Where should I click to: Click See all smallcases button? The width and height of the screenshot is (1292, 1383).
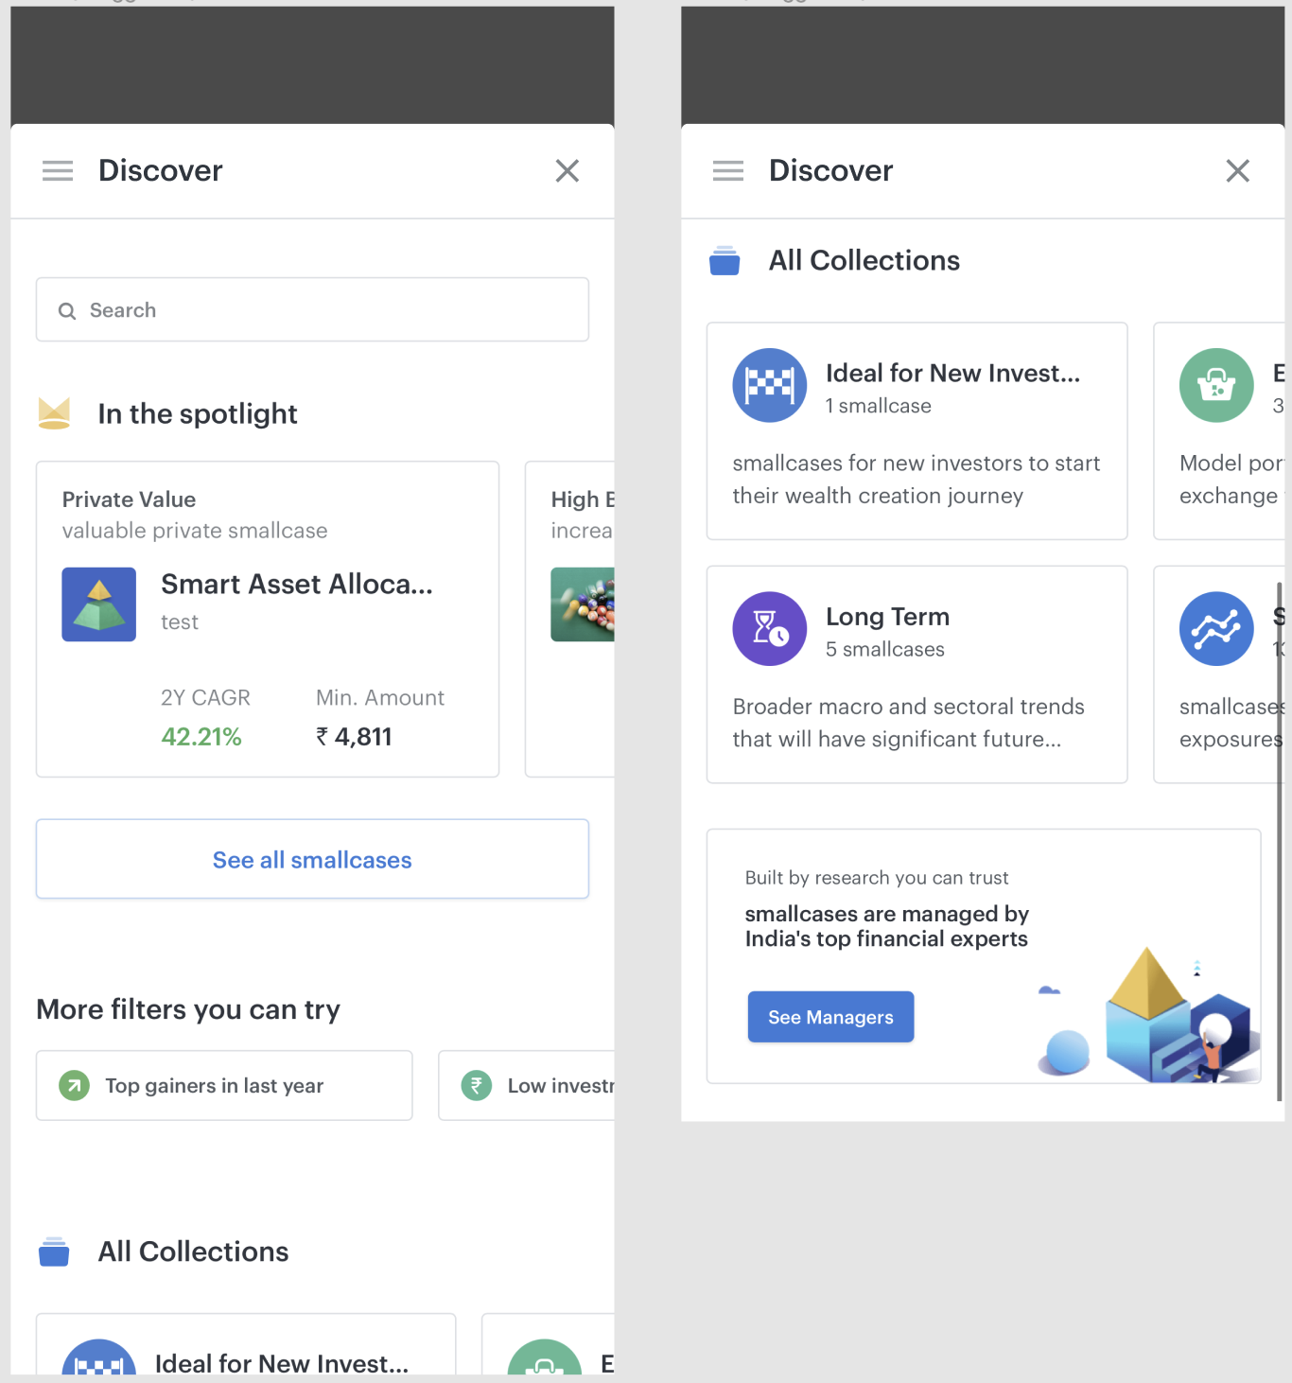coord(312,859)
